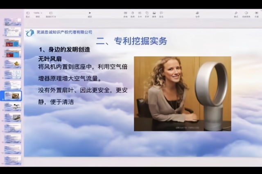Open the 显示 (View) sidebar menu
Screen dimensions: 262x174
tap(28, 14)
